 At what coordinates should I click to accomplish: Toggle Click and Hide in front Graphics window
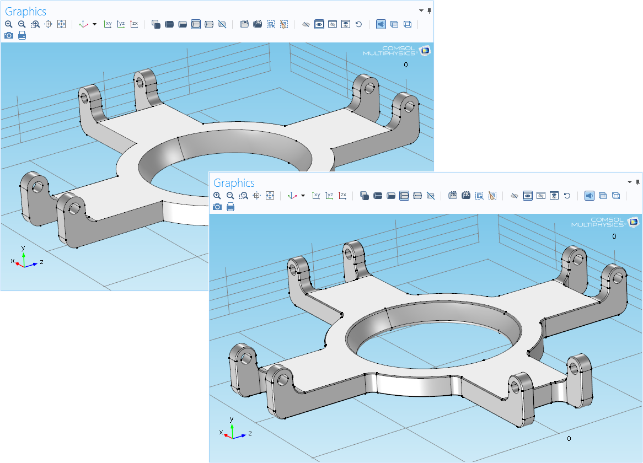coord(515,196)
